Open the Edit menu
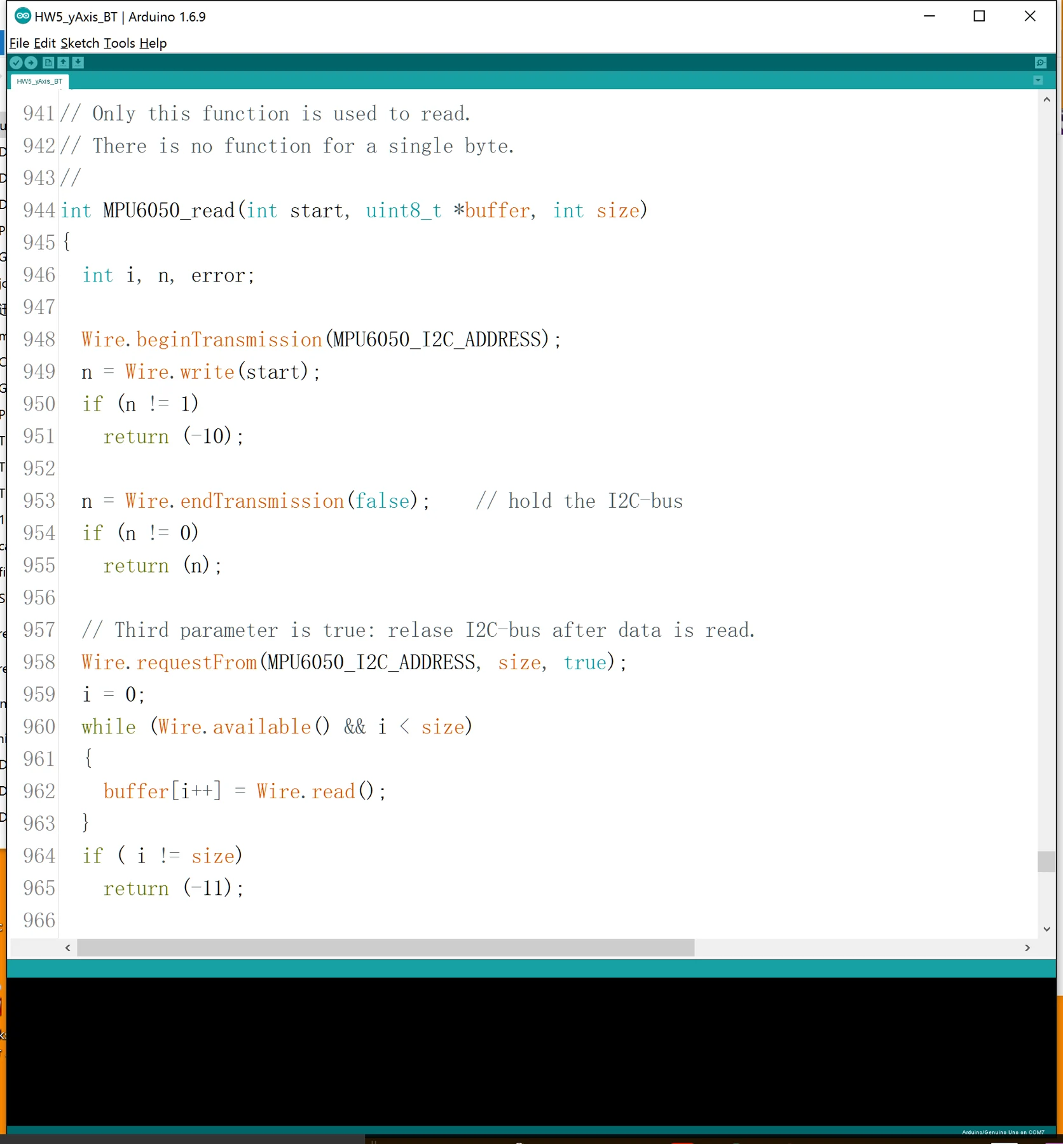This screenshot has height=1144, width=1063. (45, 43)
